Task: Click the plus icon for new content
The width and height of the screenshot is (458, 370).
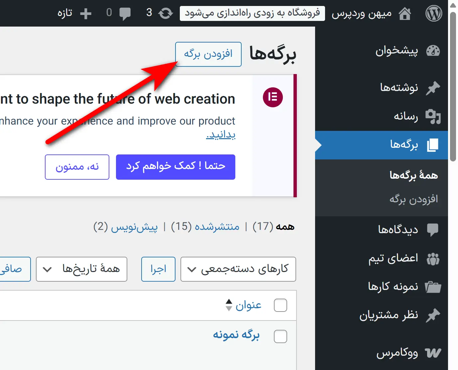Action: click(86, 14)
